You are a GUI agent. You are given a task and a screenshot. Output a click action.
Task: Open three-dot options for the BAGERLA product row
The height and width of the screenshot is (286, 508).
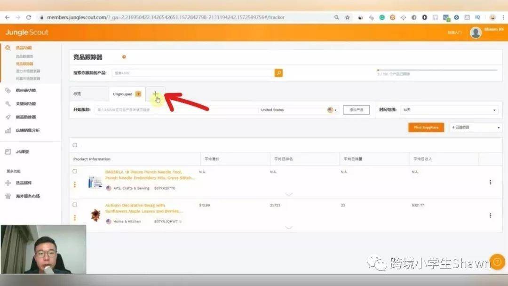(x=490, y=182)
